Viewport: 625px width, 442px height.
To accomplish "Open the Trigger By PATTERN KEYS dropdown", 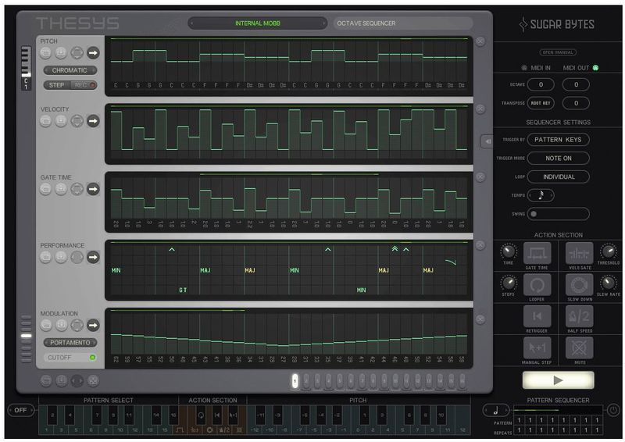I will [x=558, y=140].
